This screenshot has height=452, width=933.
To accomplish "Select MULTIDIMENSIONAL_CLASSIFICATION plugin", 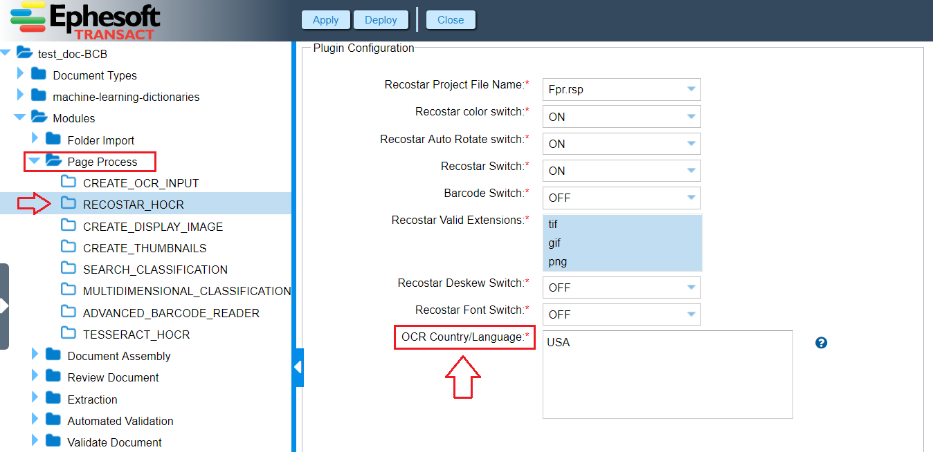I will point(187,291).
